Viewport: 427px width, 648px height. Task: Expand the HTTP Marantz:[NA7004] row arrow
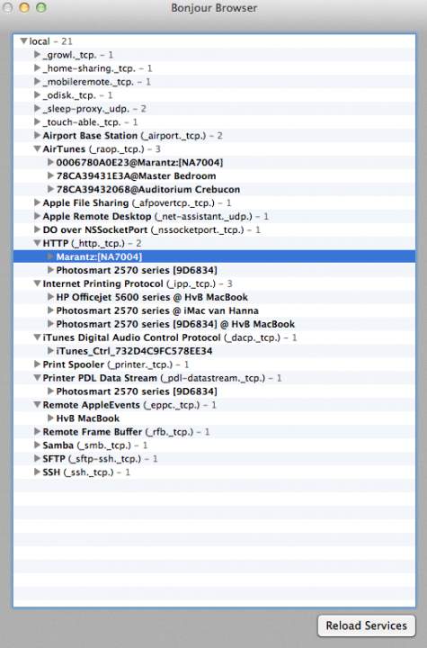pyautogui.click(x=50, y=256)
